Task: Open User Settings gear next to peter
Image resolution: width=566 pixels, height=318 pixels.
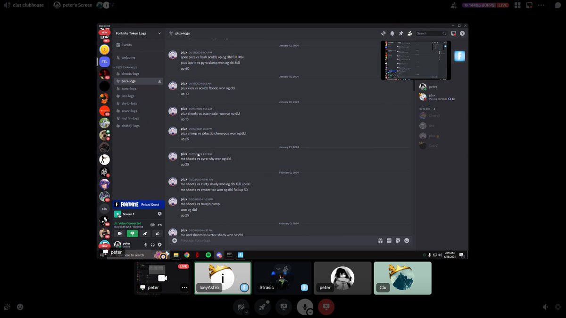Action: click(160, 245)
